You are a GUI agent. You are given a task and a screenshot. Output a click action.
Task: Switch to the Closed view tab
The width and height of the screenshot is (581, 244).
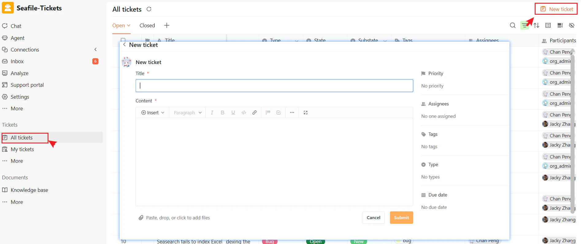[147, 25]
